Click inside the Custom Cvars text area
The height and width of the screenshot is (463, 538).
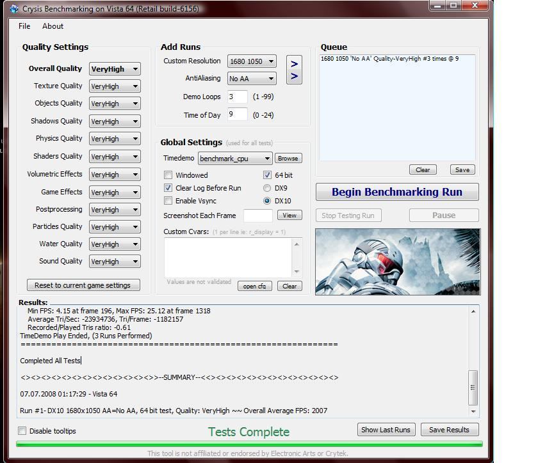228,258
